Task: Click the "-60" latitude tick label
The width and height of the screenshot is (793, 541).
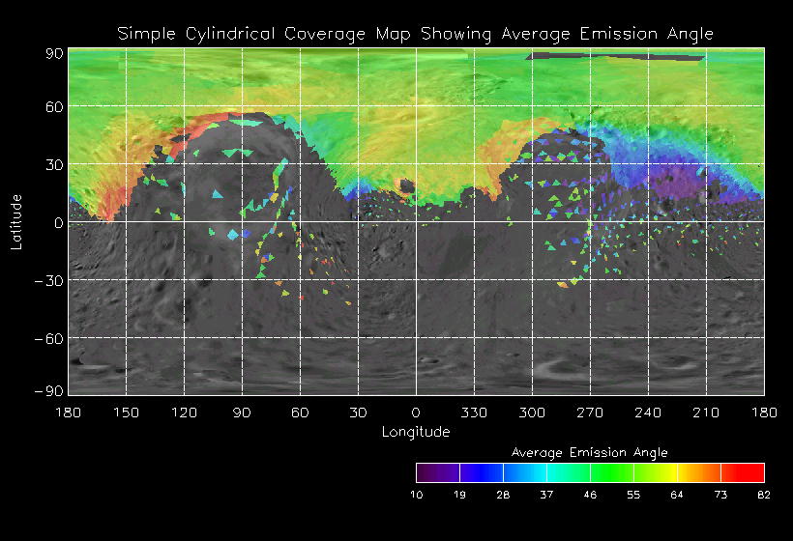Action: point(46,338)
